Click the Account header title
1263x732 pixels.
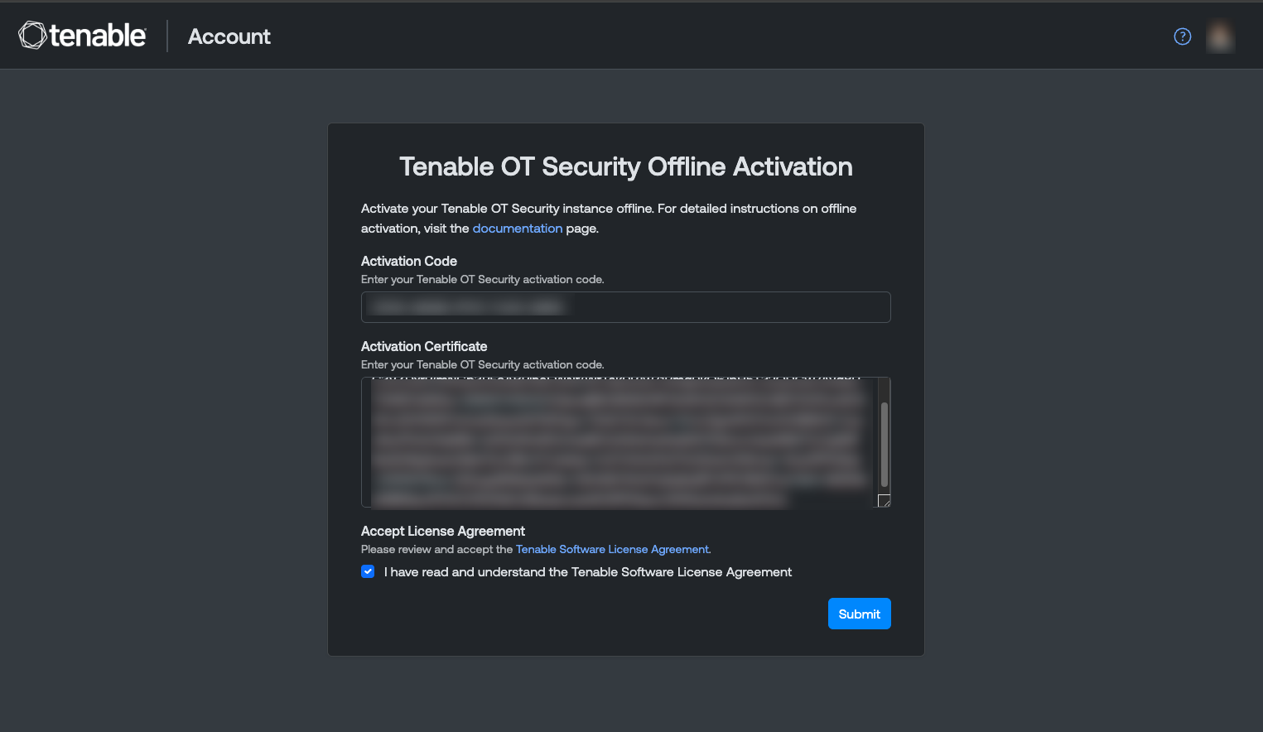coord(229,36)
